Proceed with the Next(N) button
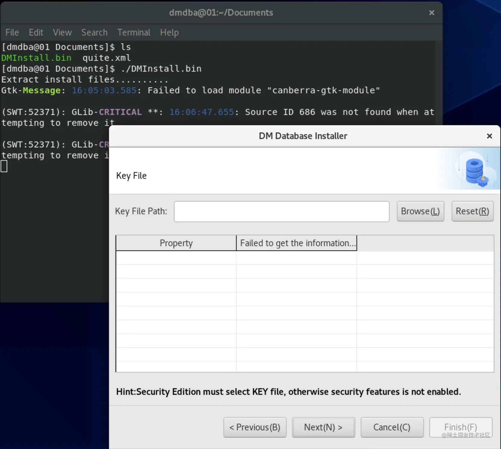 (x=323, y=427)
